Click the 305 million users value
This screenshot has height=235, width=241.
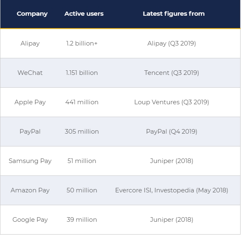82,132
